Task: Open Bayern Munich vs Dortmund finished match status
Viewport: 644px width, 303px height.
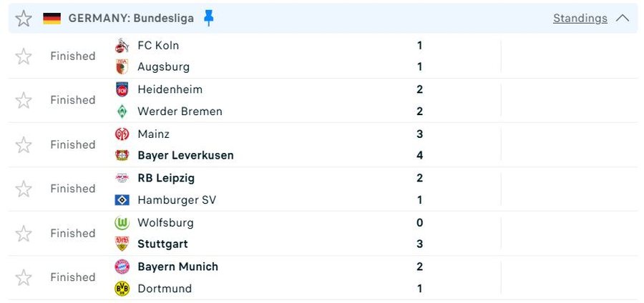Action: click(x=72, y=277)
